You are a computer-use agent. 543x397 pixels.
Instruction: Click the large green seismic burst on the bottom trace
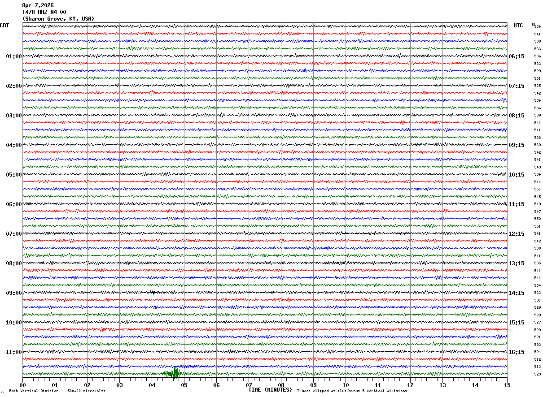click(171, 373)
